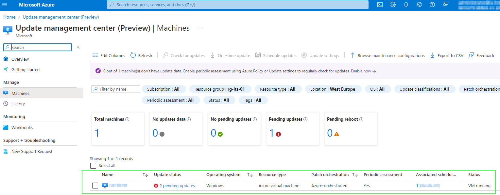This screenshot has height=195, width=500.
Task: Open portal settings gear
Action: [419, 5]
